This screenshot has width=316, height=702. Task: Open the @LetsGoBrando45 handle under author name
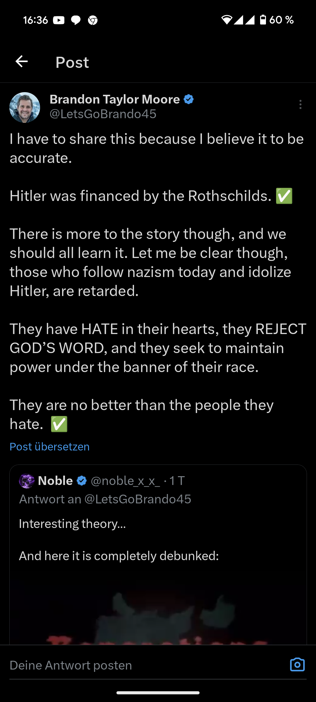(103, 114)
